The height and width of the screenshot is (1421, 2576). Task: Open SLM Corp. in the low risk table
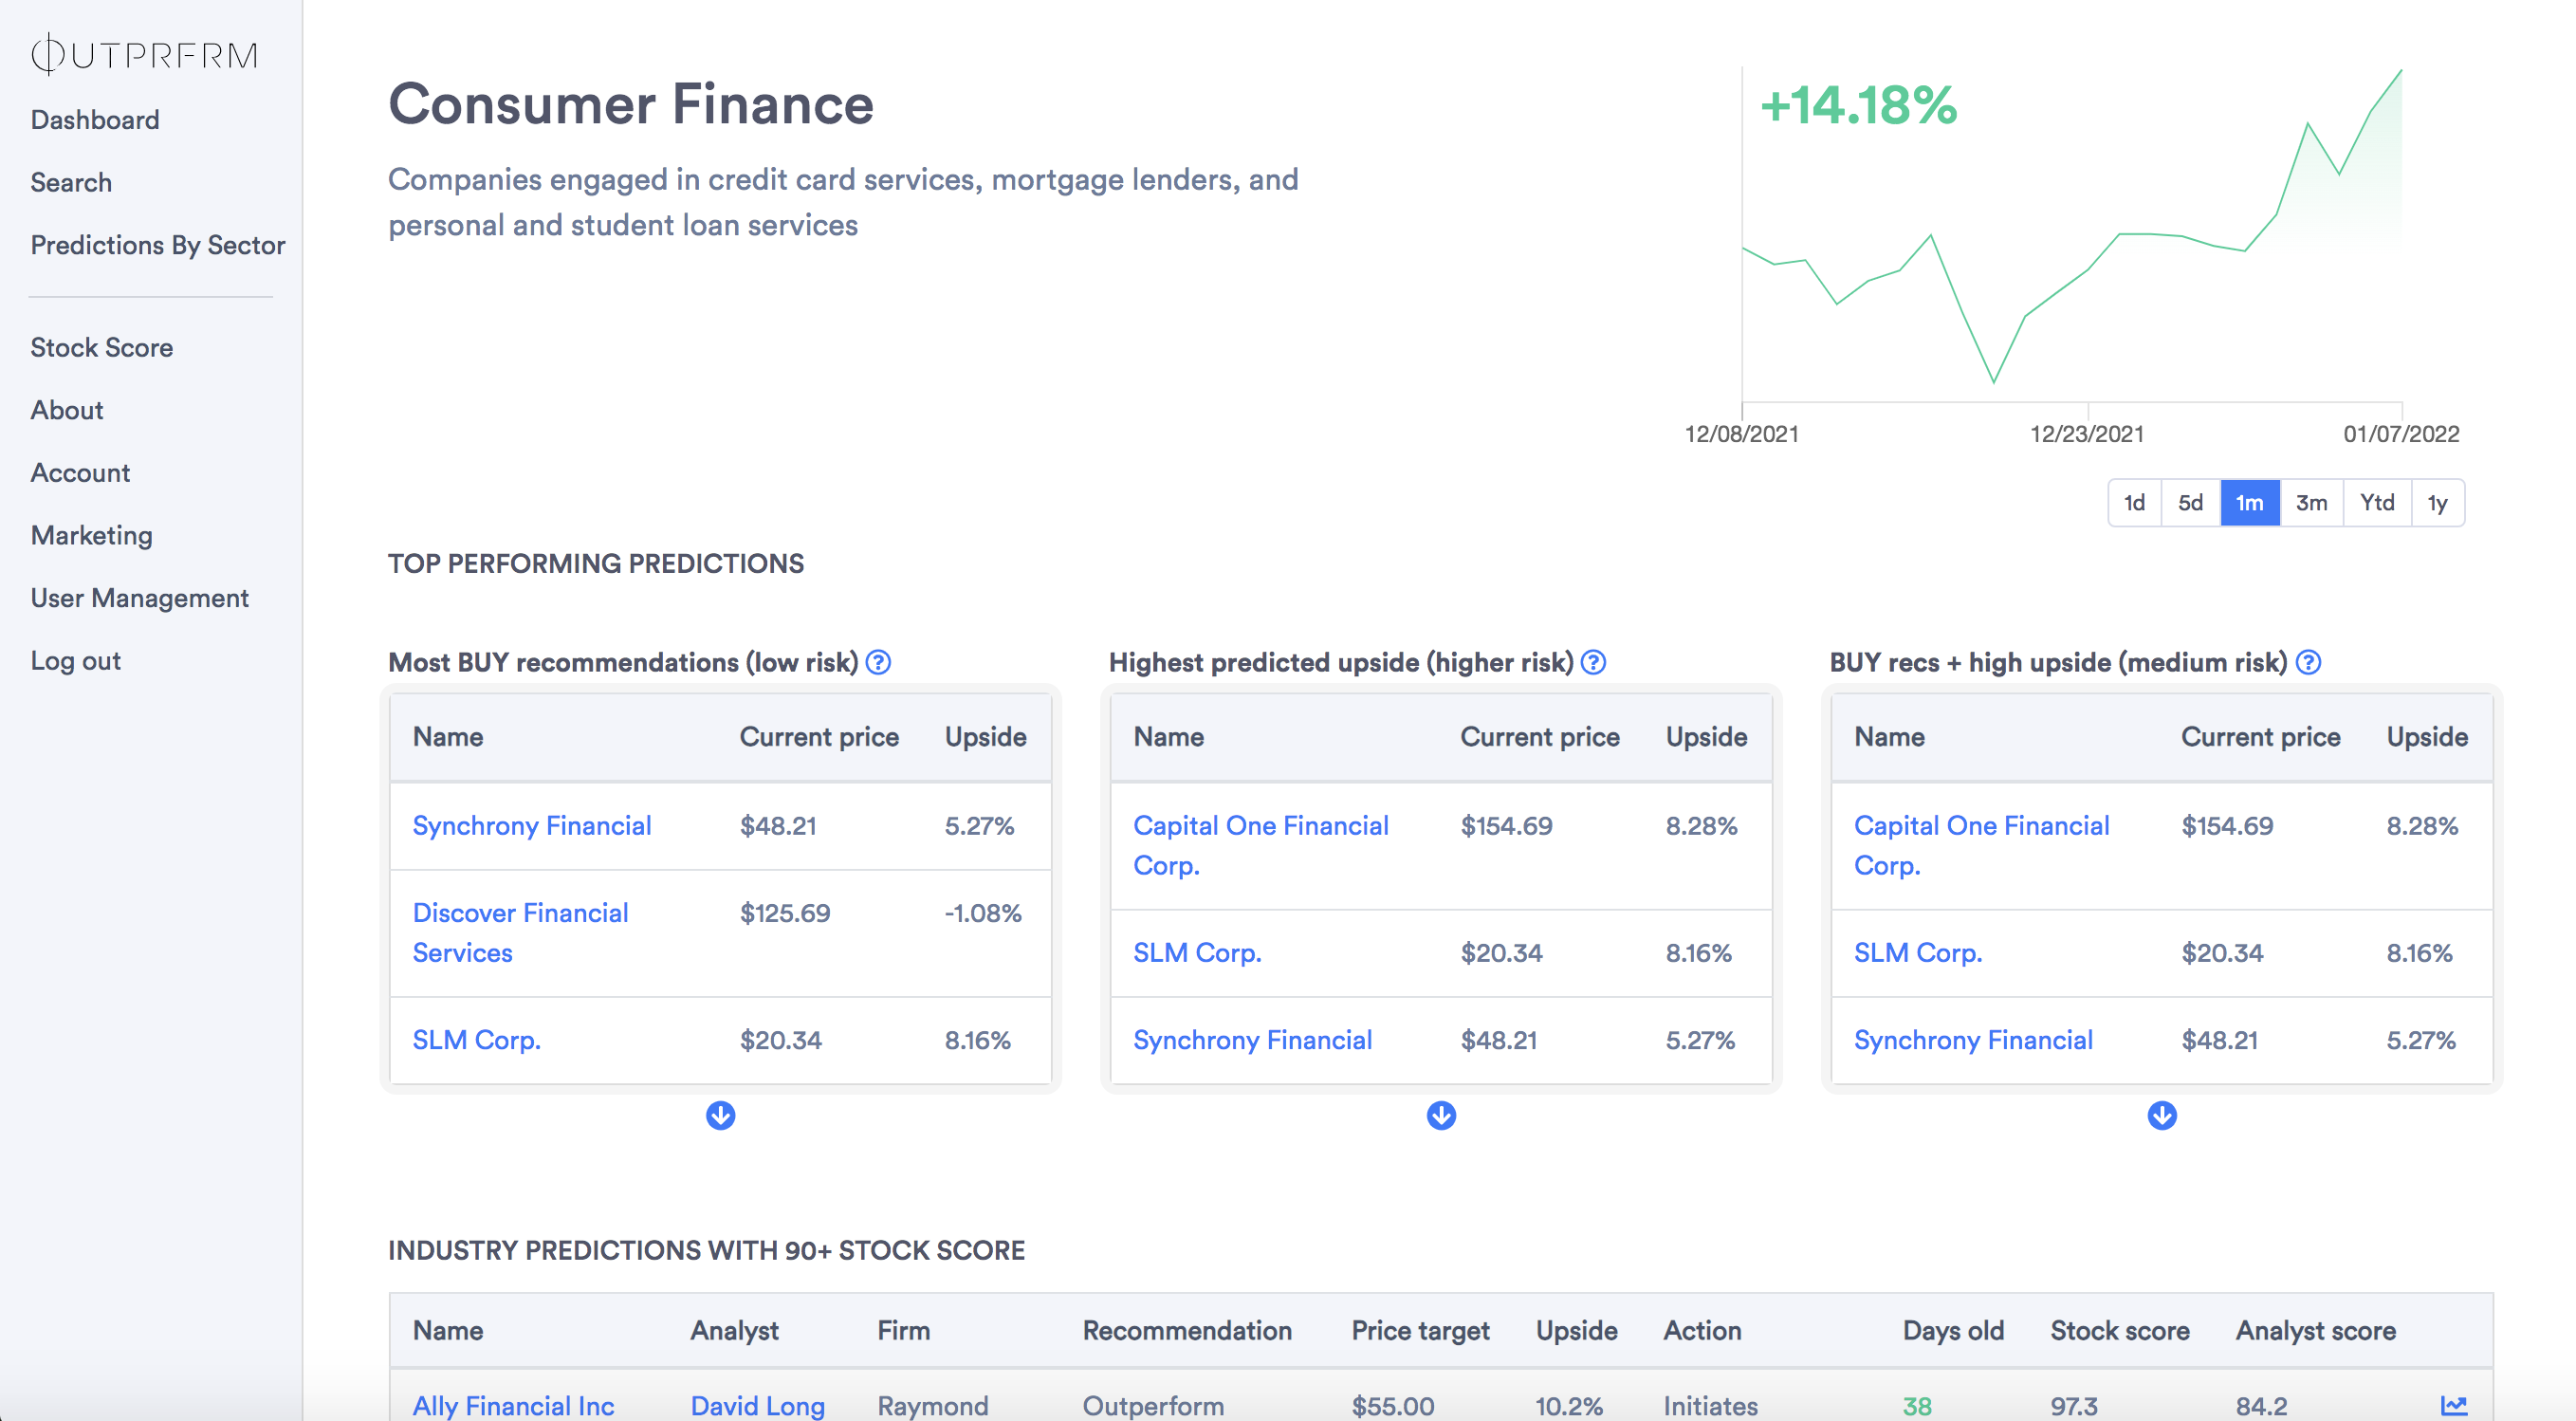[477, 1040]
